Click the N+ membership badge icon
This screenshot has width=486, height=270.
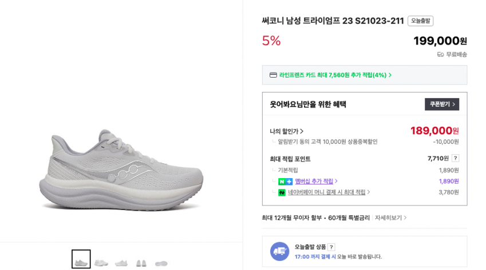[x=285, y=182]
